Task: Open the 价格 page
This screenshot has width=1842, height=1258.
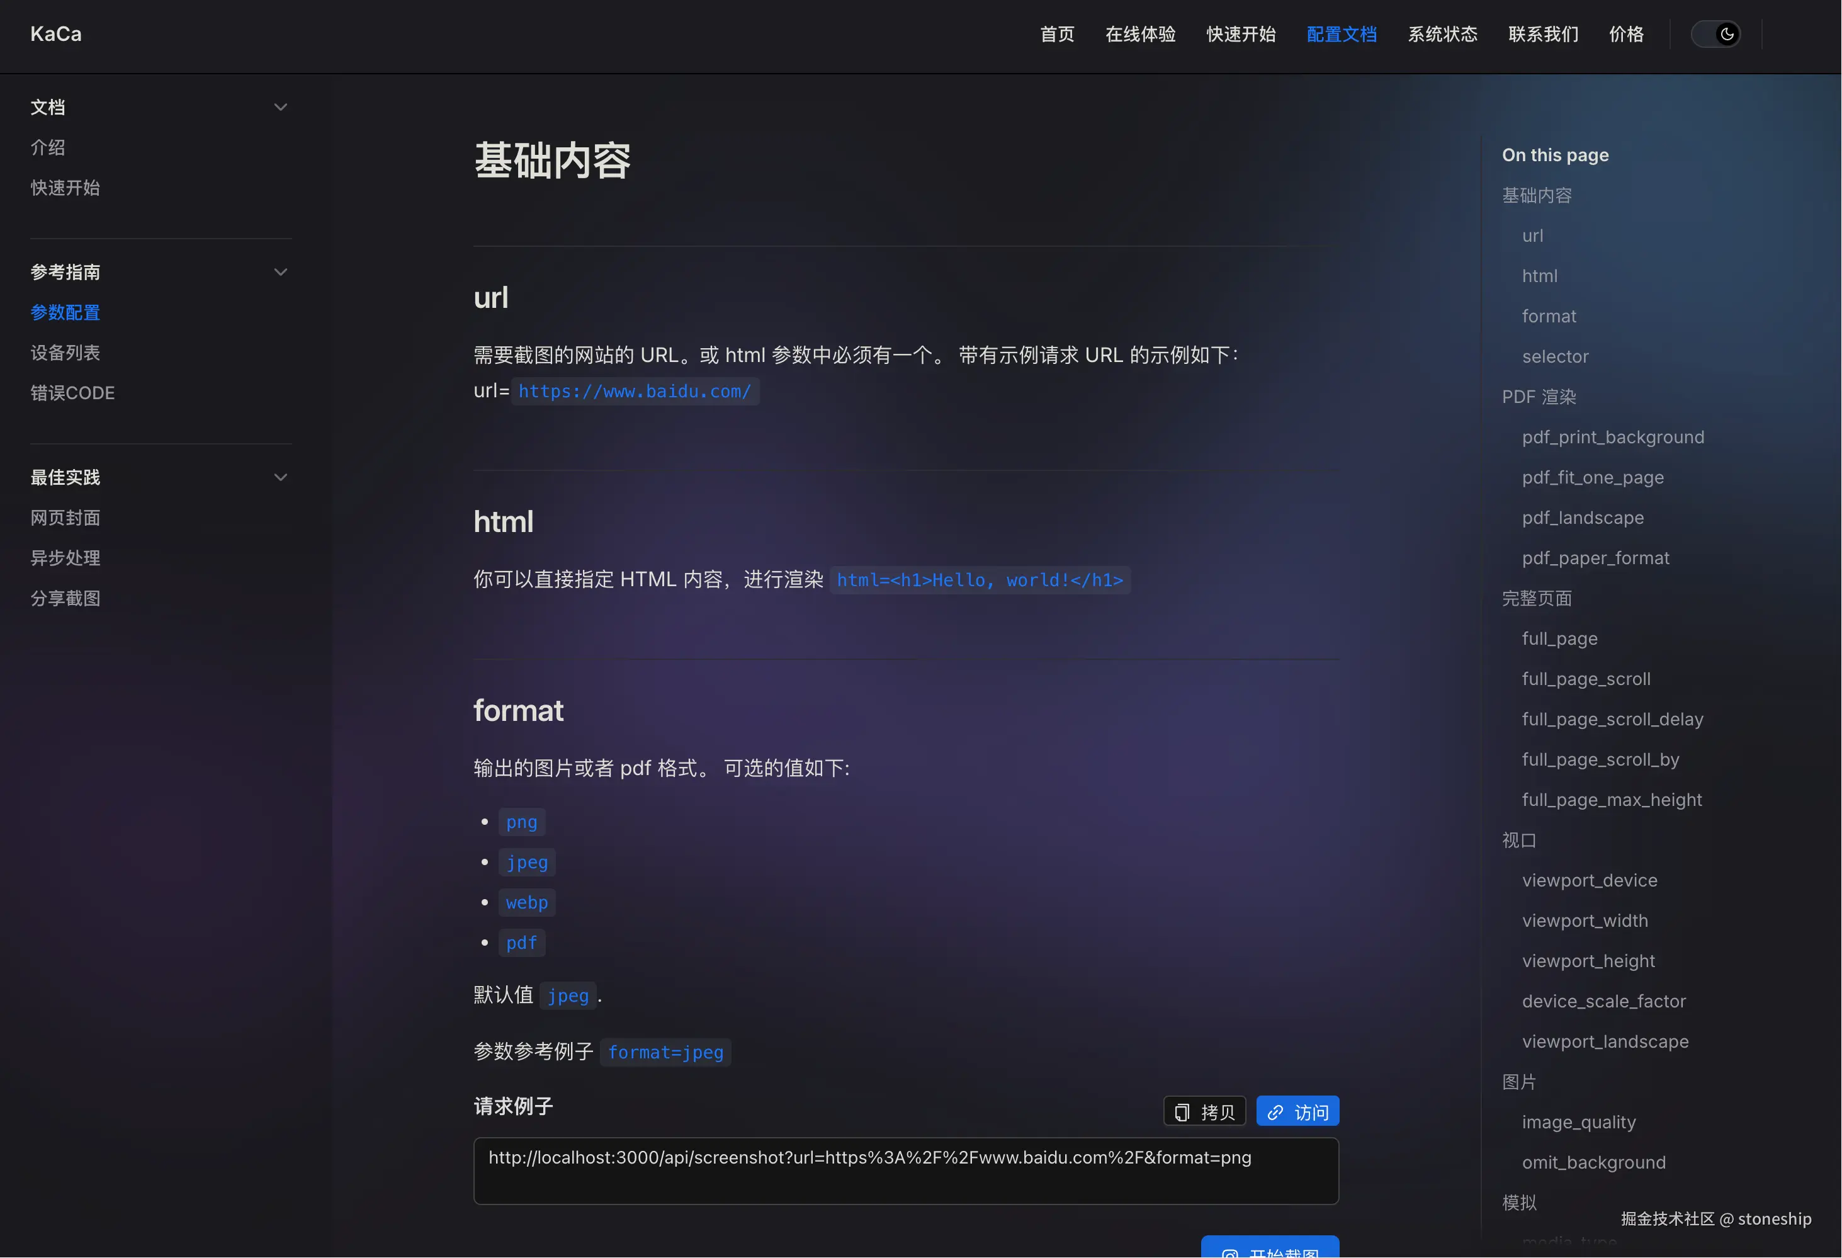Action: (1627, 34)
